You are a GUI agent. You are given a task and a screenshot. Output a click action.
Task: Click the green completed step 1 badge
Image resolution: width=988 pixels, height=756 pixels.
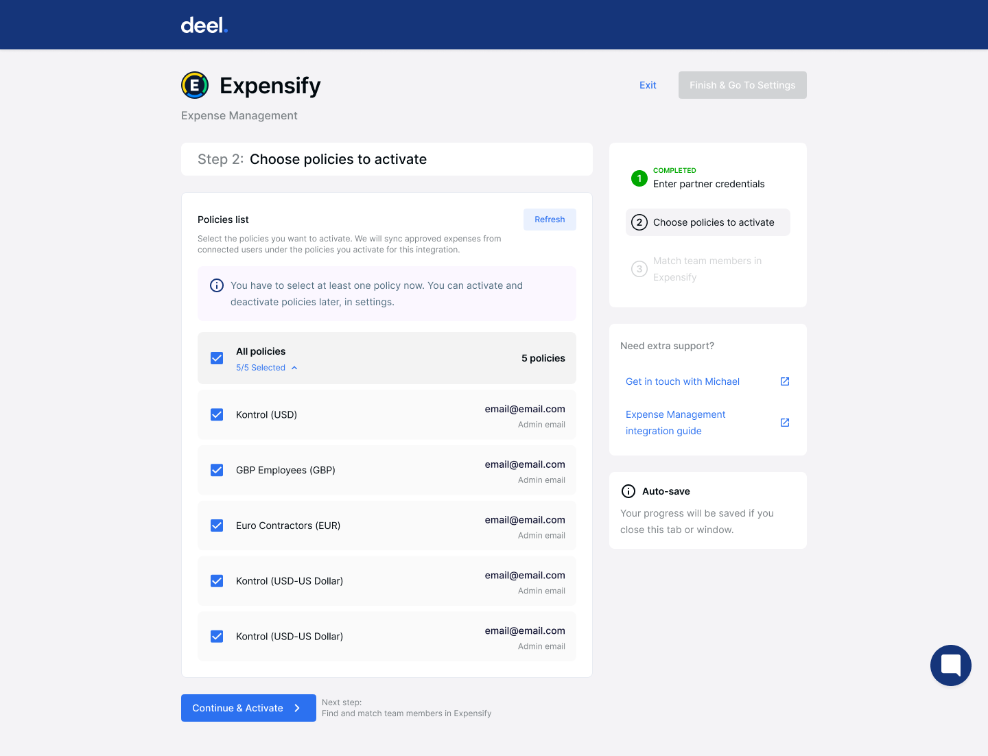pos(639,178)
